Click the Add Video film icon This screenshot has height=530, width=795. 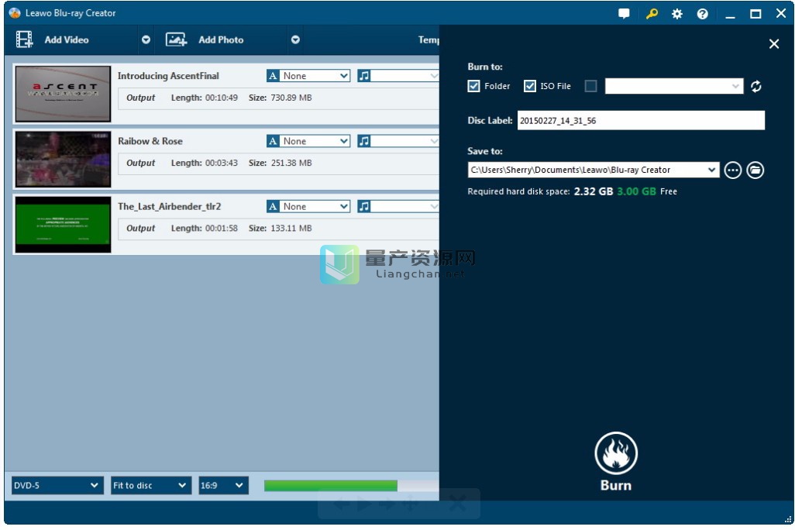[24, 40]
